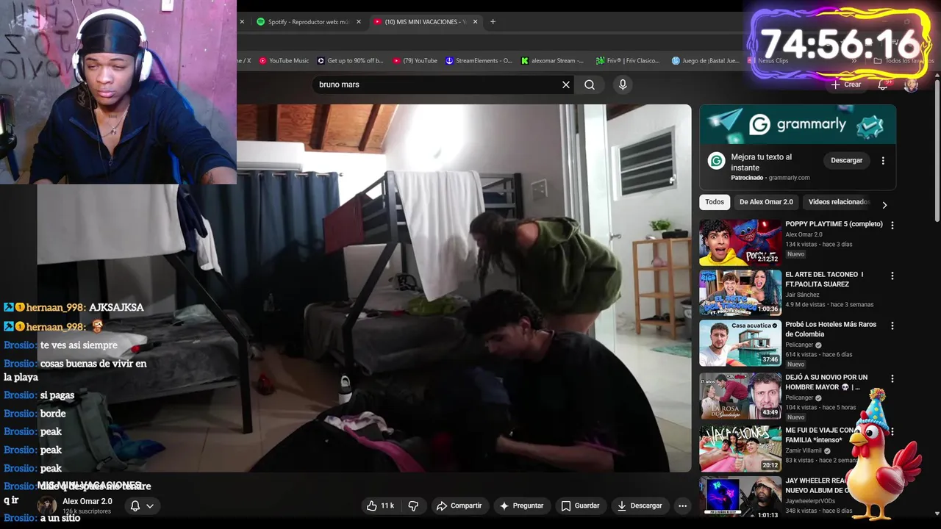
Task: Open the Alex Omar 2.0 channel name
Action: [x=87, y=501]
